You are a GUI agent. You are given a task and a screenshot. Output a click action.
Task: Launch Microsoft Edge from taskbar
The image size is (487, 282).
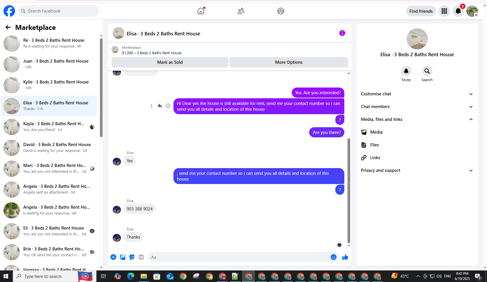tap(131, 276)
